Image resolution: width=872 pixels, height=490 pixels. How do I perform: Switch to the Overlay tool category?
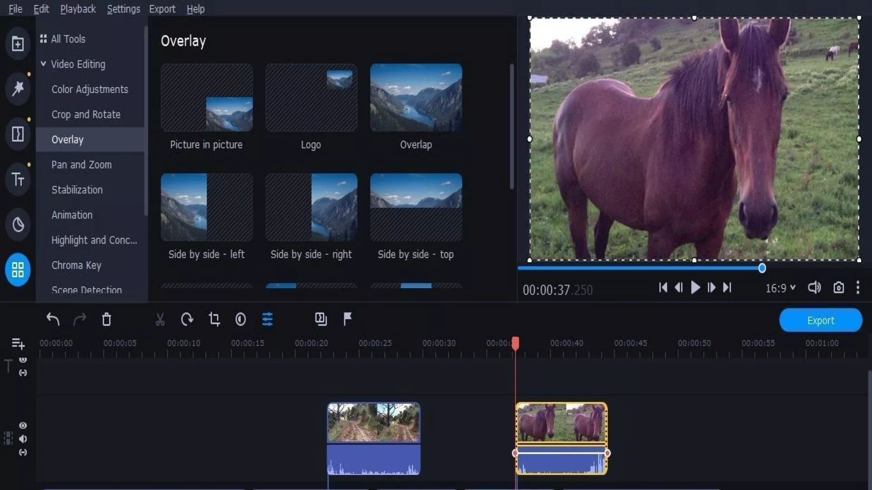67,139
